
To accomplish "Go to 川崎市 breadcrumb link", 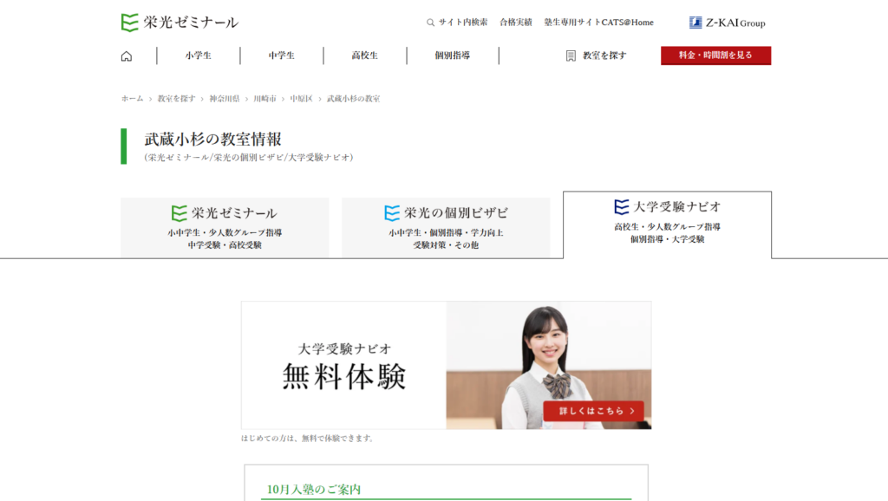I will tap(264, 99).
